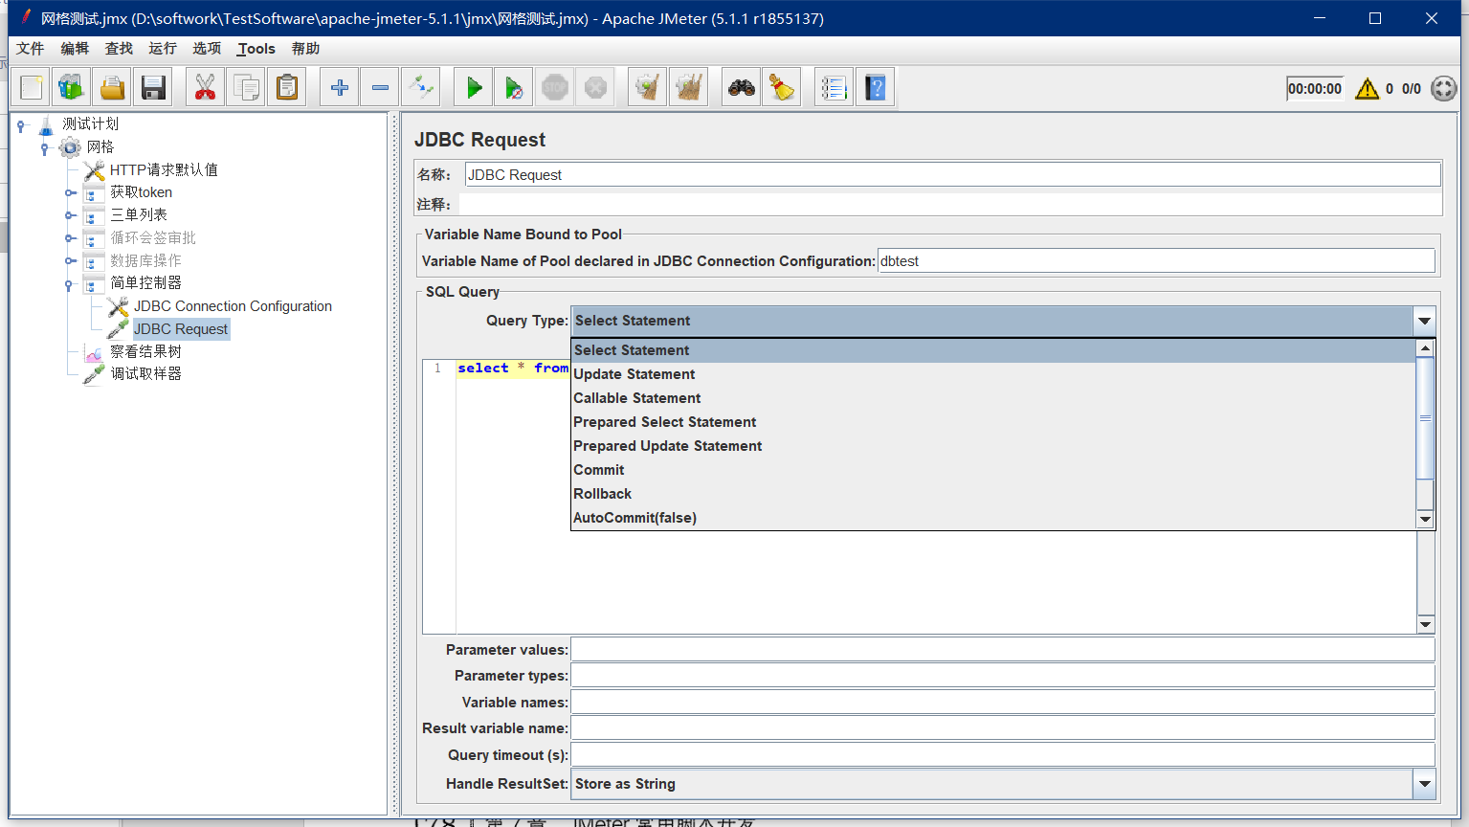Open the Tools menu

click(x=256, y=49)
